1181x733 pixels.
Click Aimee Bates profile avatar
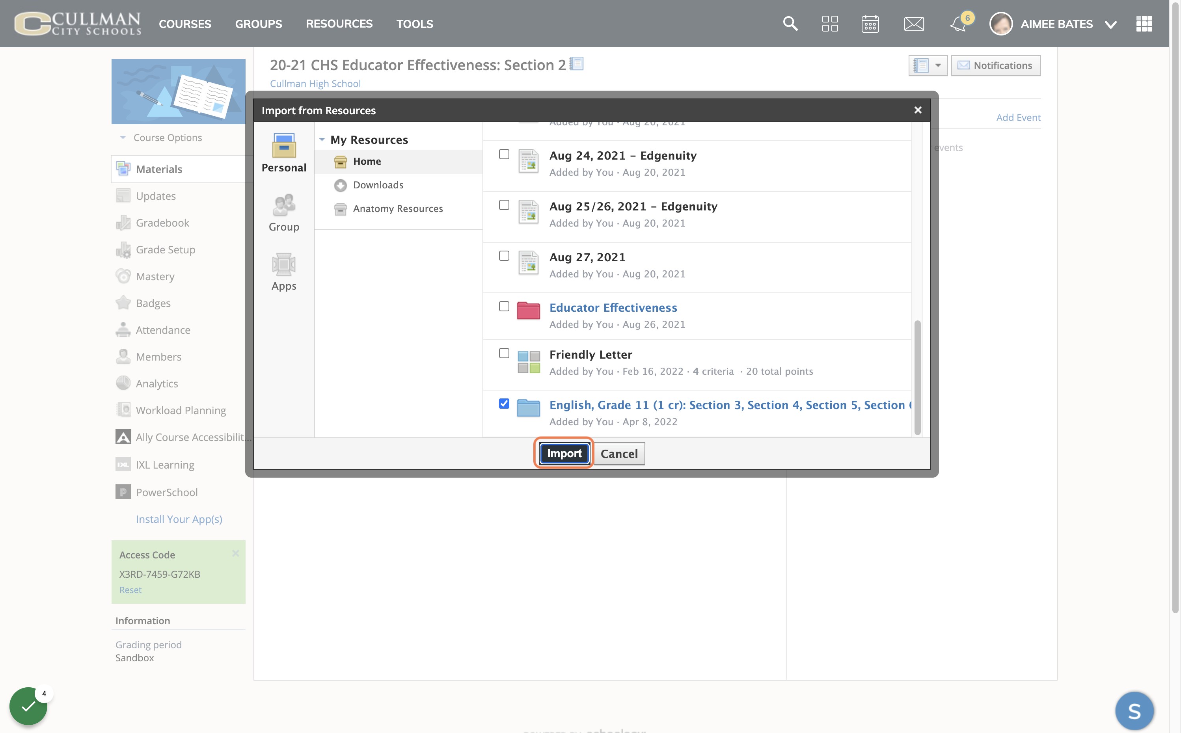(x=1000, y=23)
